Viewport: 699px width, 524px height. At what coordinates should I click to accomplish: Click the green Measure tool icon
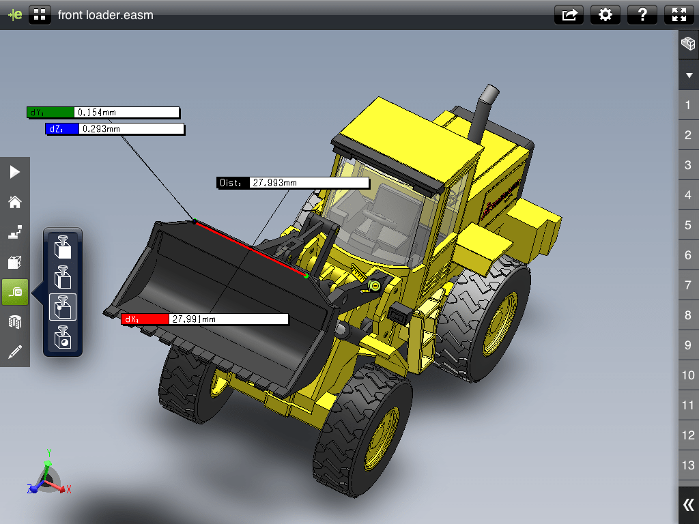(x=14, y=292)
